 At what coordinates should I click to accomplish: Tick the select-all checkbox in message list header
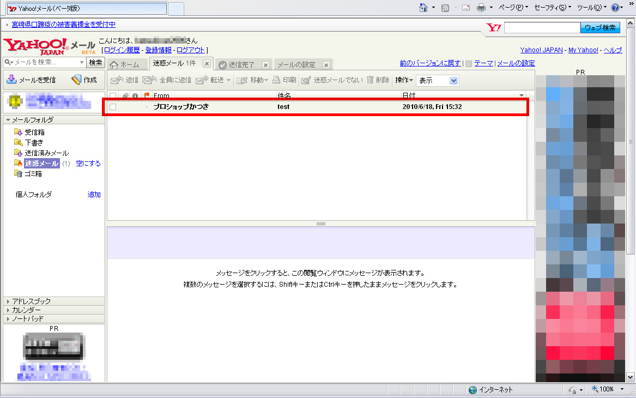coord(113,96)
